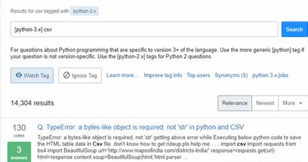
Task: Click the eye icon in Watch Tag
Action: point(19,75)
